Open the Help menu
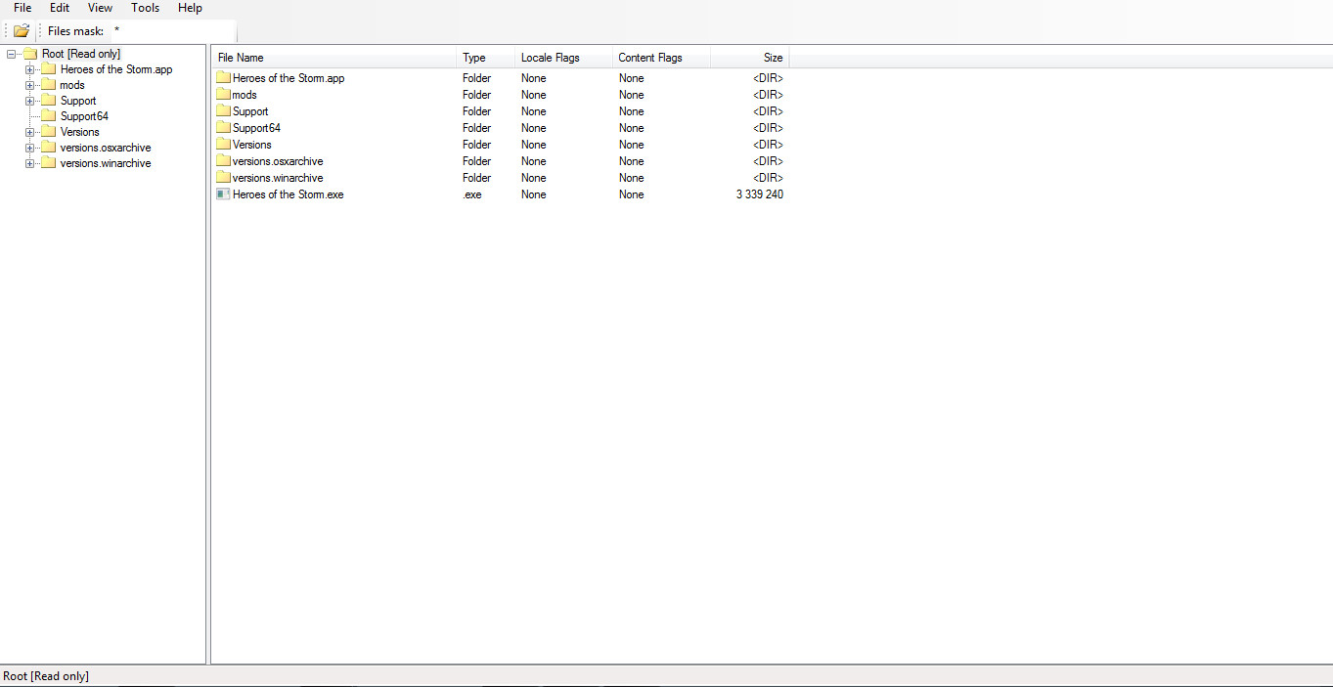This screenshot has width=1333, height=687. click(x=190, y=8)
